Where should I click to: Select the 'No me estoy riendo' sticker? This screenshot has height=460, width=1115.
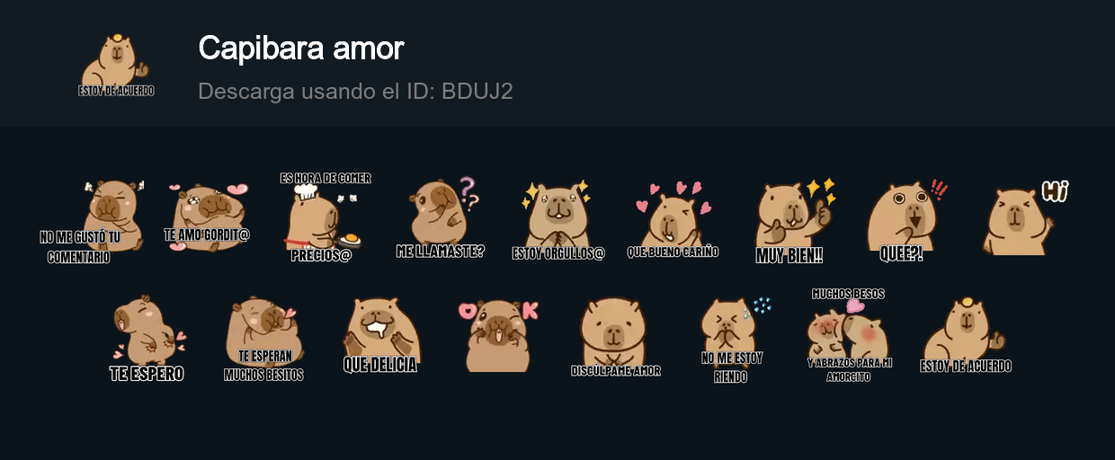pyautogui.click(x=733, y=340)
